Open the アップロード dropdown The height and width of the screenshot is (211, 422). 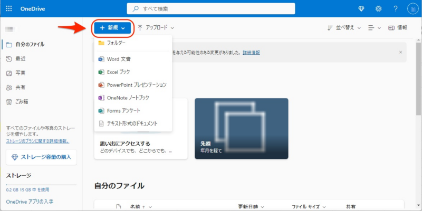point(156,28)
